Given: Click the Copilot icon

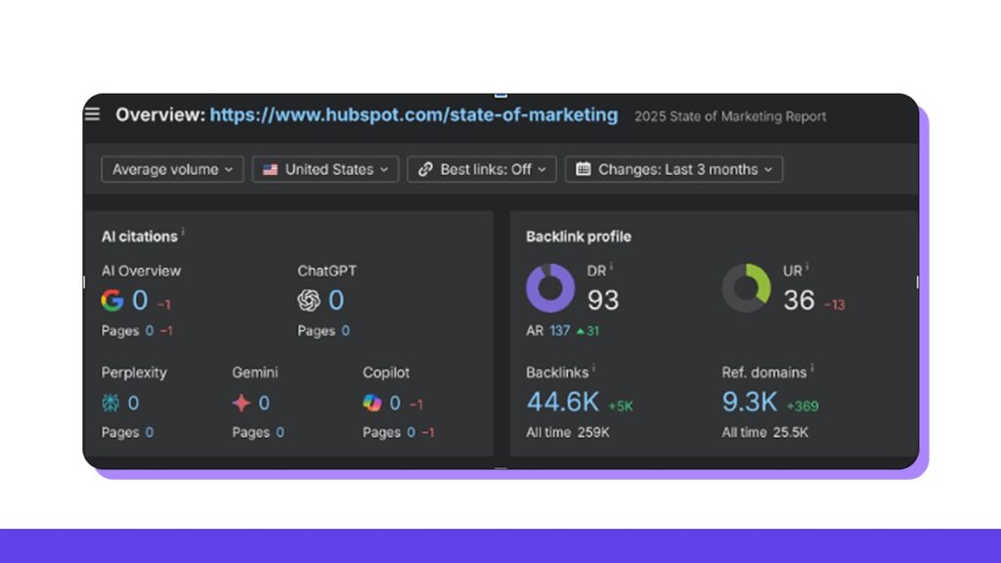Looking at the screenshot, I should (370, 403).
